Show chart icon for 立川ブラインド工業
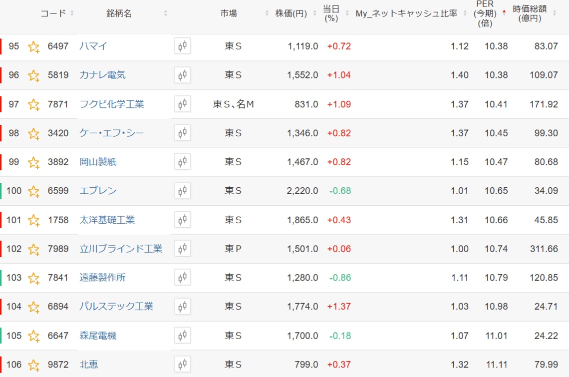The width and height of the screenshot is (569, 377). pyautogui.click(x=183, y=249)
